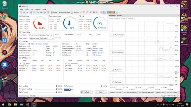The image size is (191, 107).
Task: Toggle the CPU Utilization checkbox
Action: pos(113,52)
